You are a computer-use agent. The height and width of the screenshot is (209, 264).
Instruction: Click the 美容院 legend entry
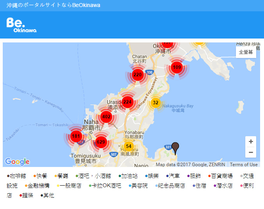click(138, 186)
